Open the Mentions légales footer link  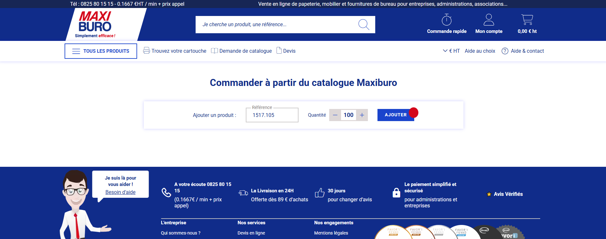tap(331, 233)
